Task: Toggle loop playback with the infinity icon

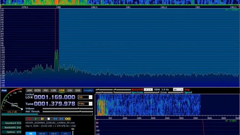Action: click(67, 119)
